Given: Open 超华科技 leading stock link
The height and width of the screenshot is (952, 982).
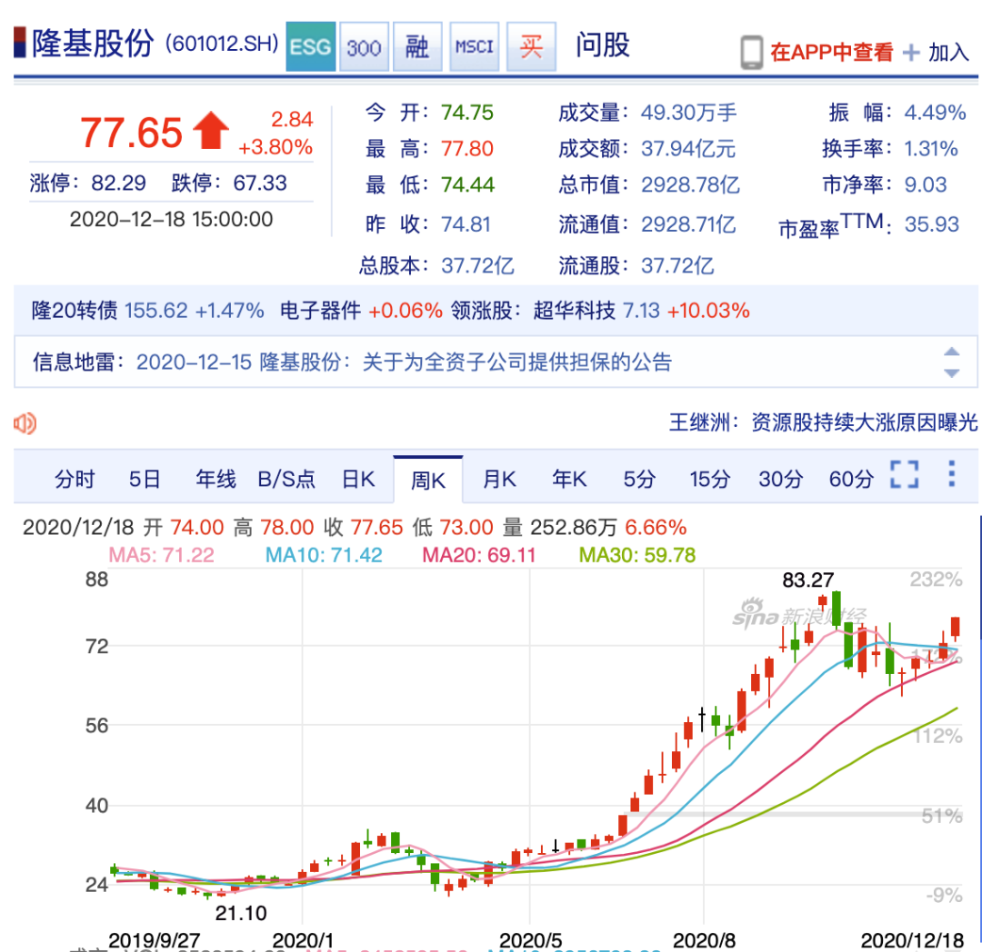Looking at the screenshot, I should click(574, 311).
